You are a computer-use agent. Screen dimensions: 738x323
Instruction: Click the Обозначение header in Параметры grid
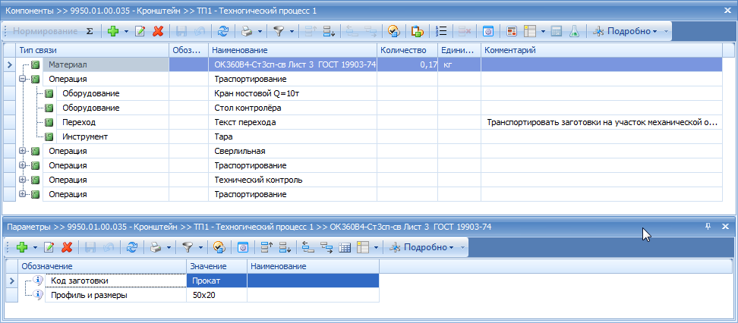pyautogui.click(x=102, y=267)
